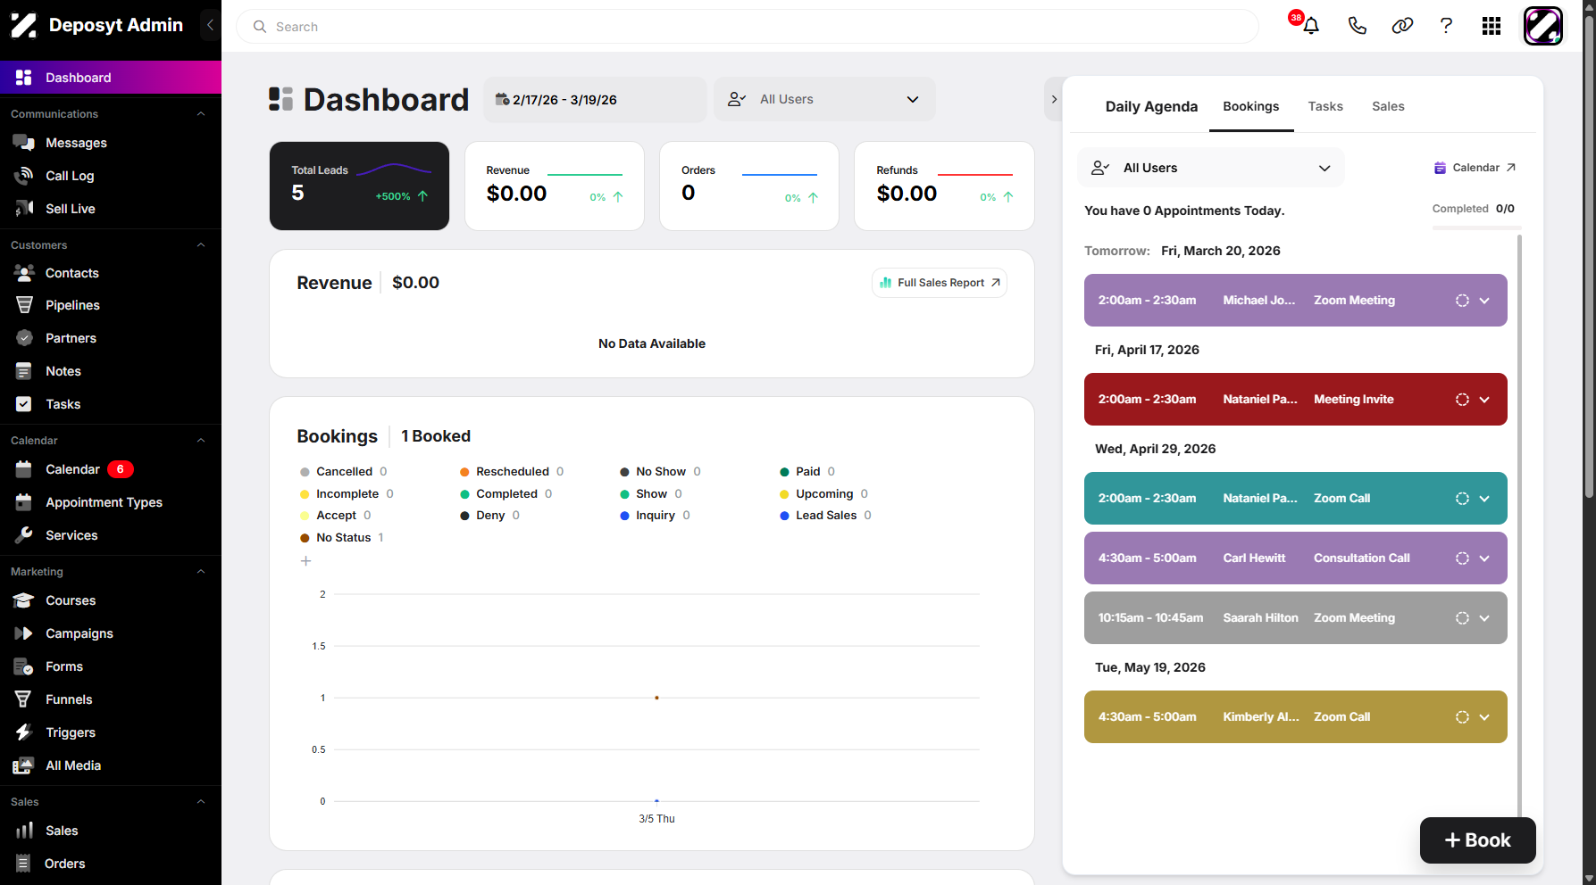Toggle No Show series in bookings legend
This screenshot has width=1596, height=885.
(x=660, y=472)
